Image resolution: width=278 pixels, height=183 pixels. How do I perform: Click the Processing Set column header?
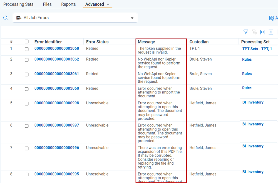point(255,42)
